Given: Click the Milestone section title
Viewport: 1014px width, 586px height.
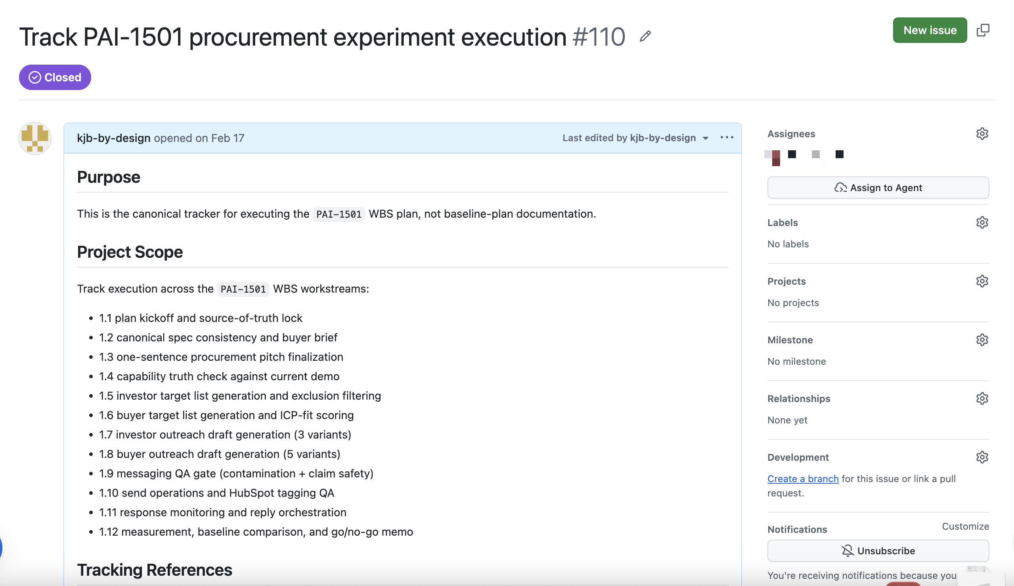Looking at the screenshot, I should click(x=790, y=340).
